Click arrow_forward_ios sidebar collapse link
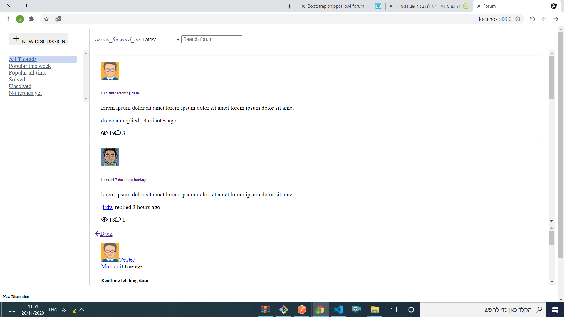 click(117, 40)
